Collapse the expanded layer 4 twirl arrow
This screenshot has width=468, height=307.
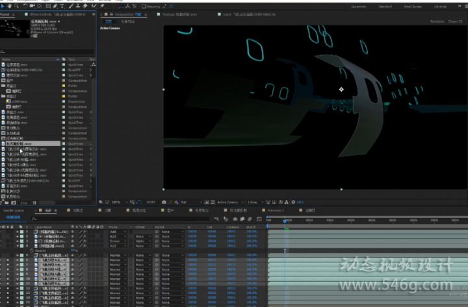[x=18, y=246]
